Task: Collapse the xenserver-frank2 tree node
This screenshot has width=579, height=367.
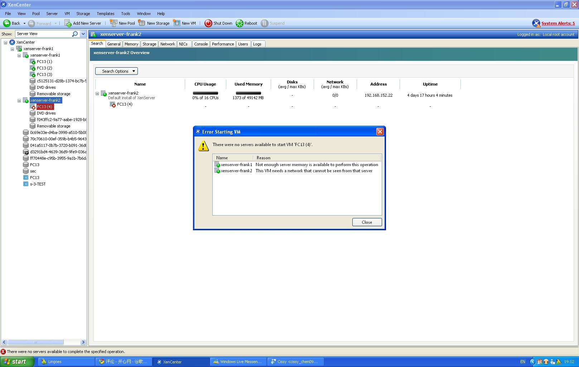Action: pos(19,101)
